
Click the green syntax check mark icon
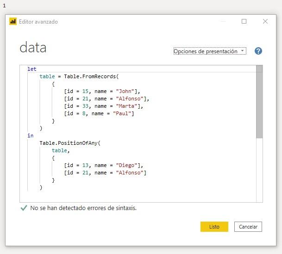(x=24, y=208)
